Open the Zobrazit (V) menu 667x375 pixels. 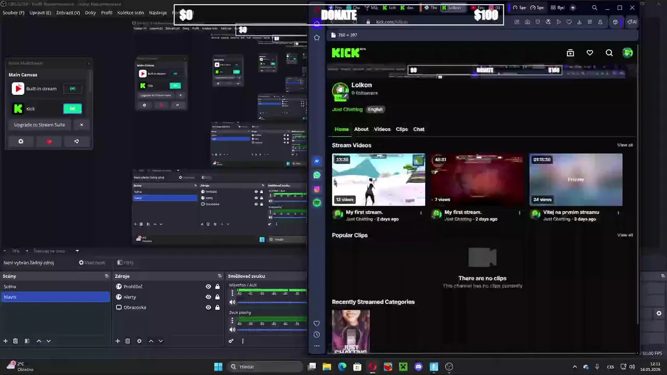pos(68,12)
